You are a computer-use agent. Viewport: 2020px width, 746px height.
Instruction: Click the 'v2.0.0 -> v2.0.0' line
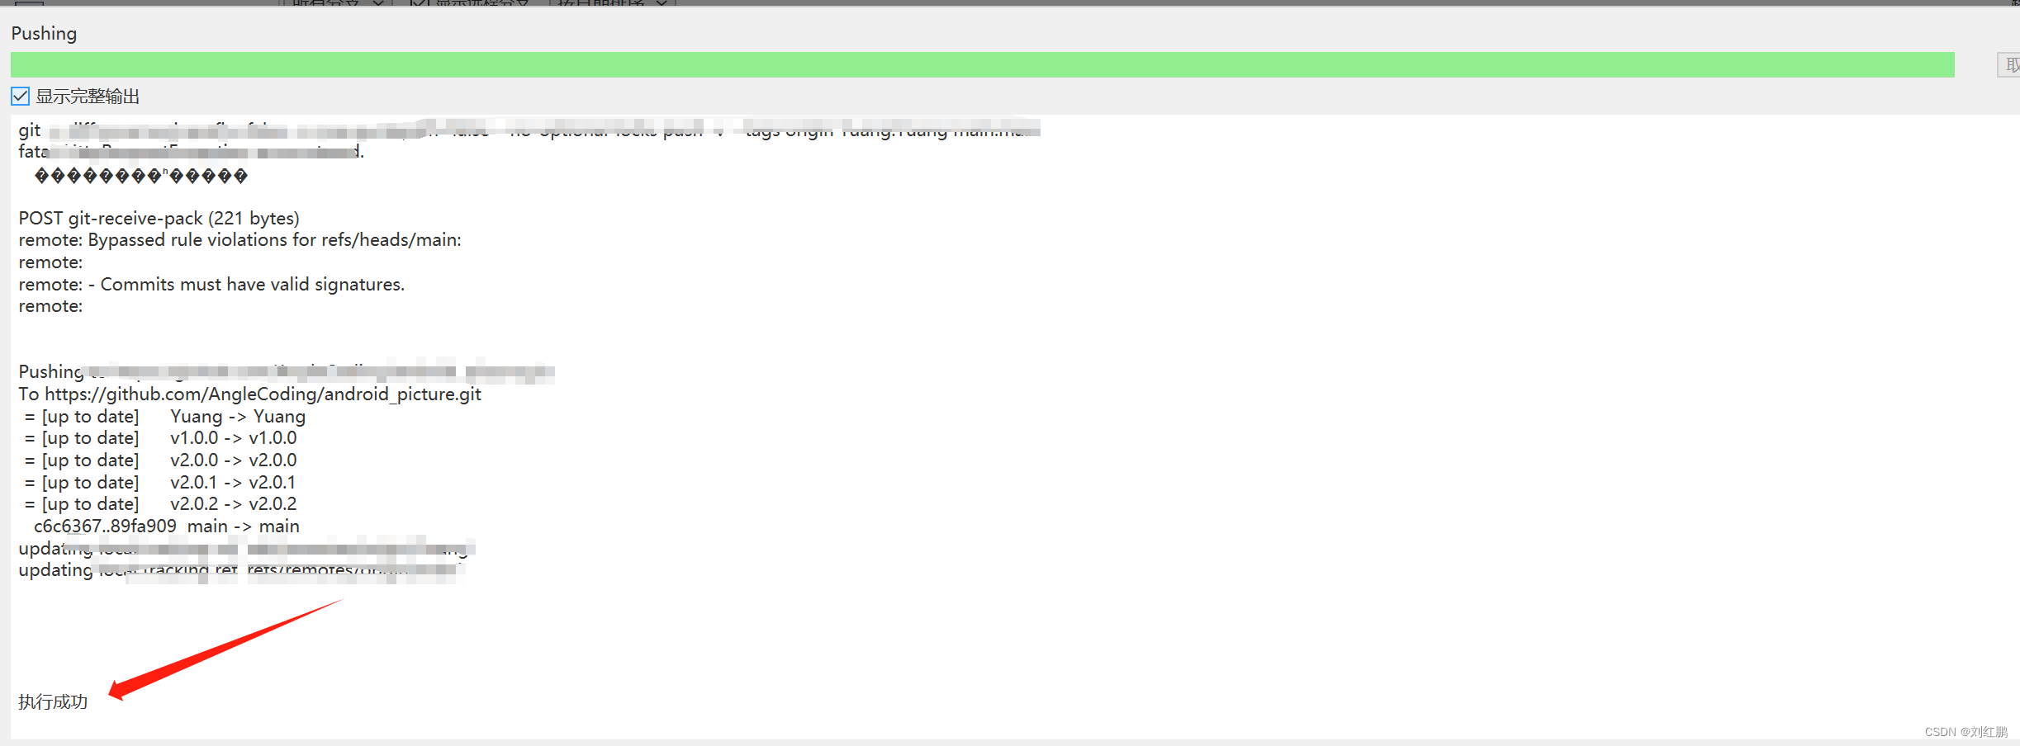tap(161, 460)
